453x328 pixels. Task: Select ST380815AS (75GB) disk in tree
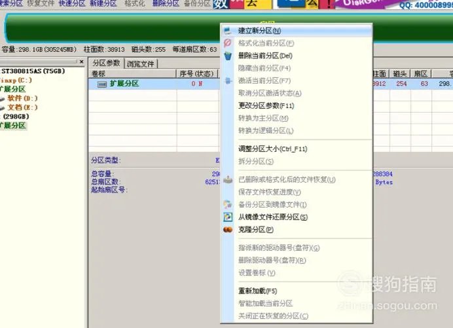pos(33,71)
